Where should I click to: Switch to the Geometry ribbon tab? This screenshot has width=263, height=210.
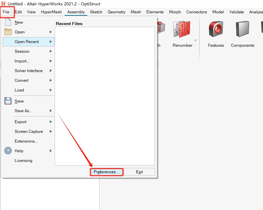116,12
